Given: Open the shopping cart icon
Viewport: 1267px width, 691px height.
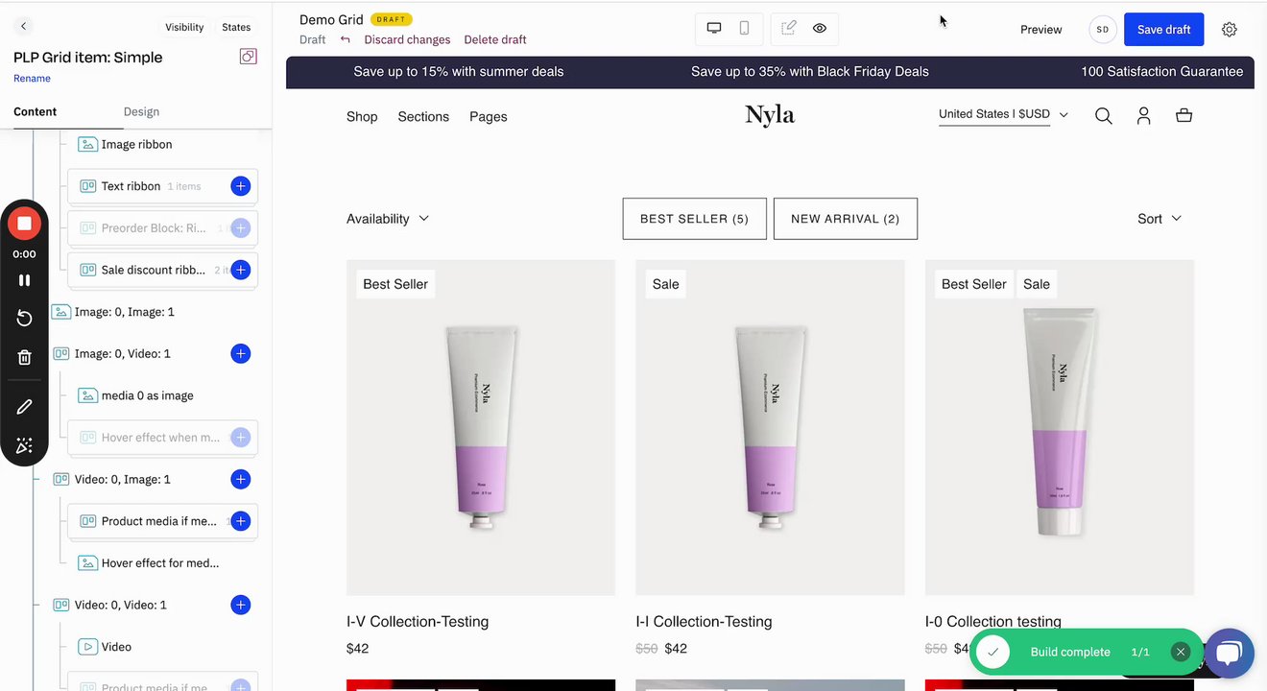Looking at the screenshot, I should tap(1183, 116).
